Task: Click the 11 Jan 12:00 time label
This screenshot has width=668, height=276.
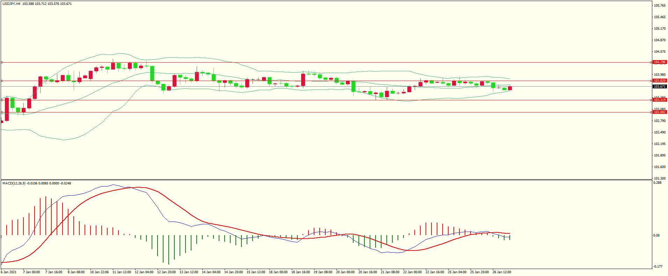Action: point(122,272)
